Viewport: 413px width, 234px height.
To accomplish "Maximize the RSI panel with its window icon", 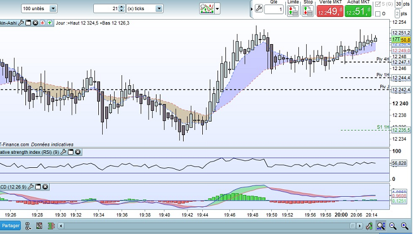I will (x=71, y=152).
